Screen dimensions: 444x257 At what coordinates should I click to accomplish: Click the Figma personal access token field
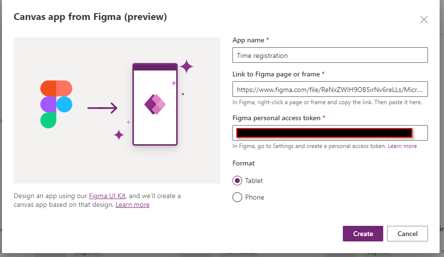330,133
